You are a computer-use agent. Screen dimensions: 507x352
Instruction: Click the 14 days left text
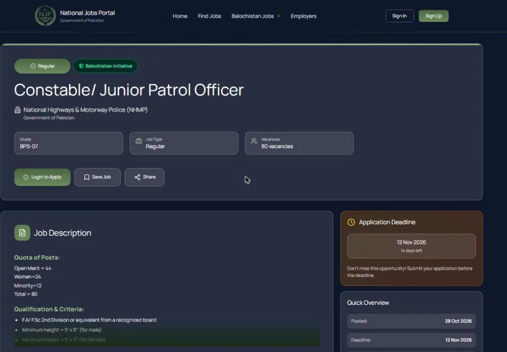pos(411,251)
